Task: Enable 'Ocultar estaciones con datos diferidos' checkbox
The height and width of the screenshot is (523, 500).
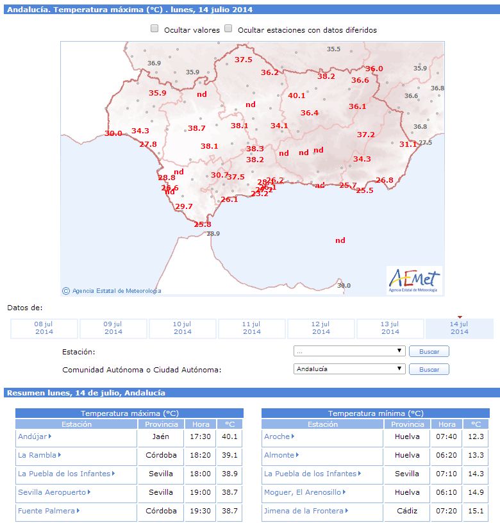Action: 228,29
